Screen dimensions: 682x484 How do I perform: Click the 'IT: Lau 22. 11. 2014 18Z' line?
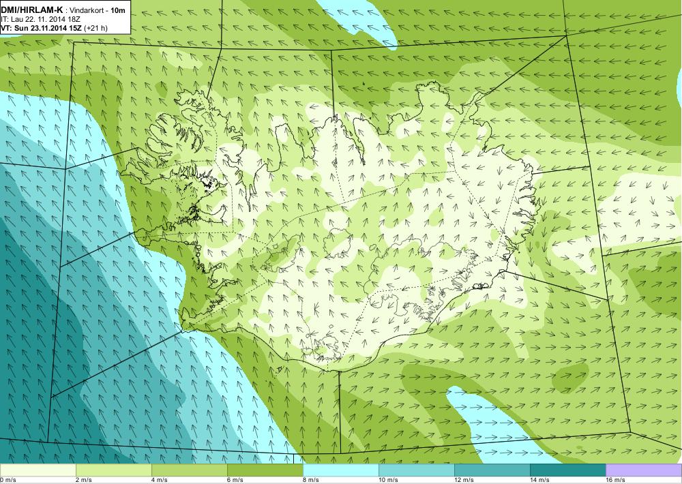40,19
